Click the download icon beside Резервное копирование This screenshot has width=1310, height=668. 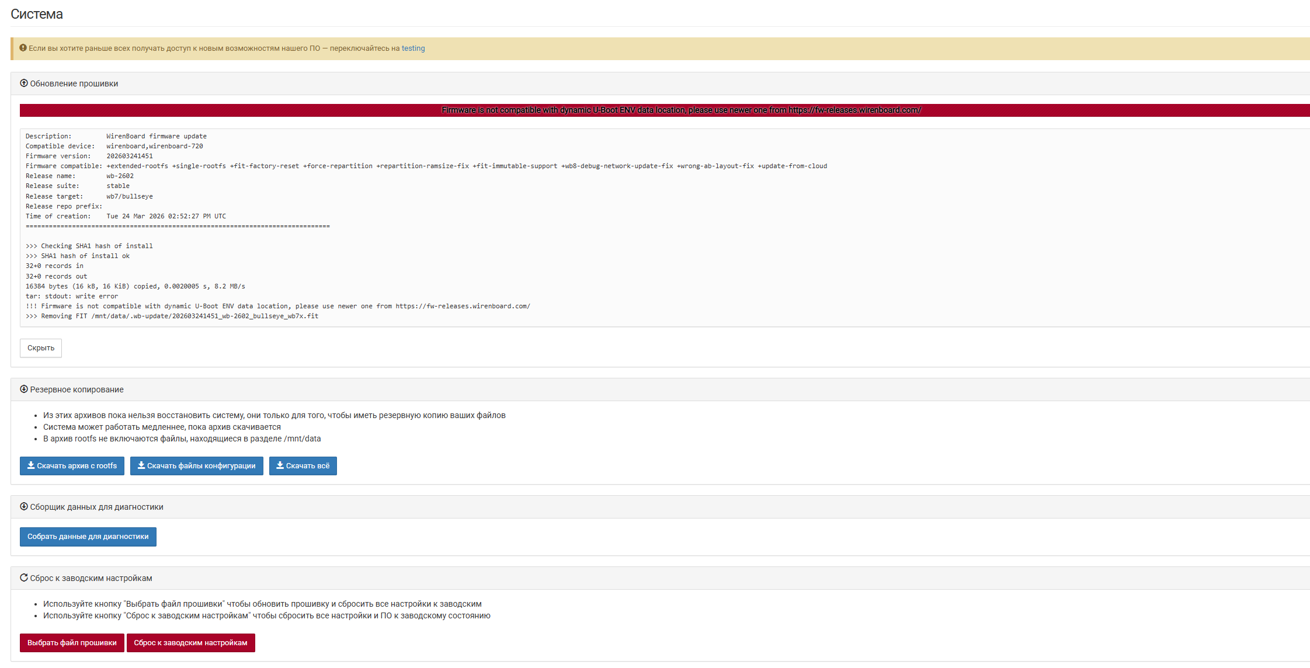point(24,389)
